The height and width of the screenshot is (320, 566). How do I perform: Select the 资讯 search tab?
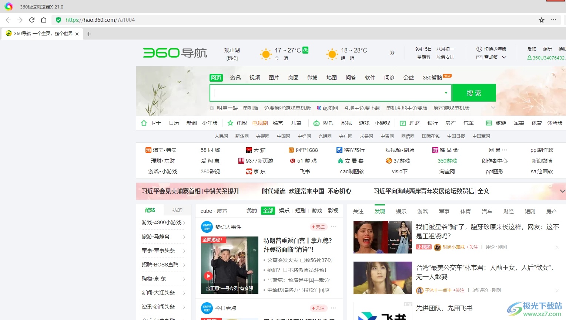[235, 78]
